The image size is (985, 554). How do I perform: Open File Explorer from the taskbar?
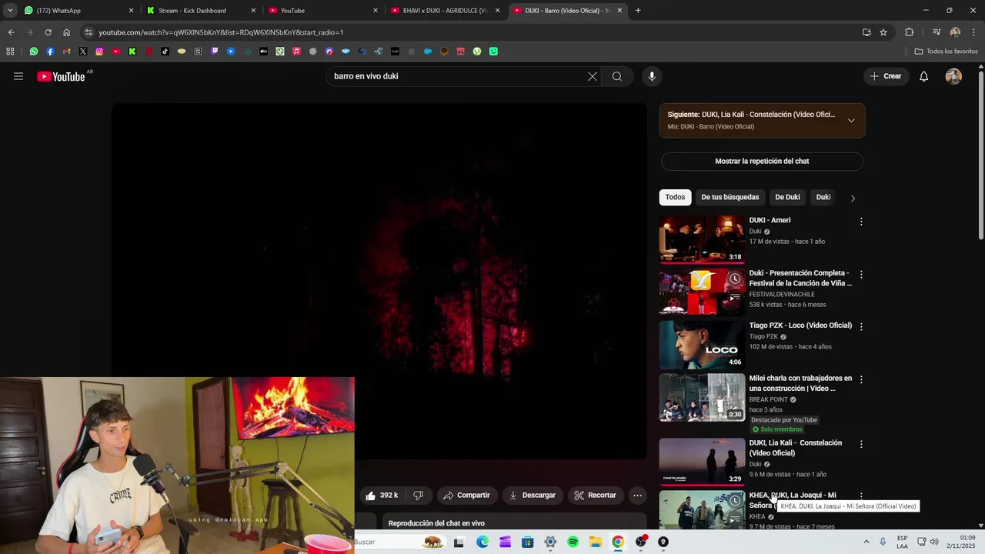point(596,542)
